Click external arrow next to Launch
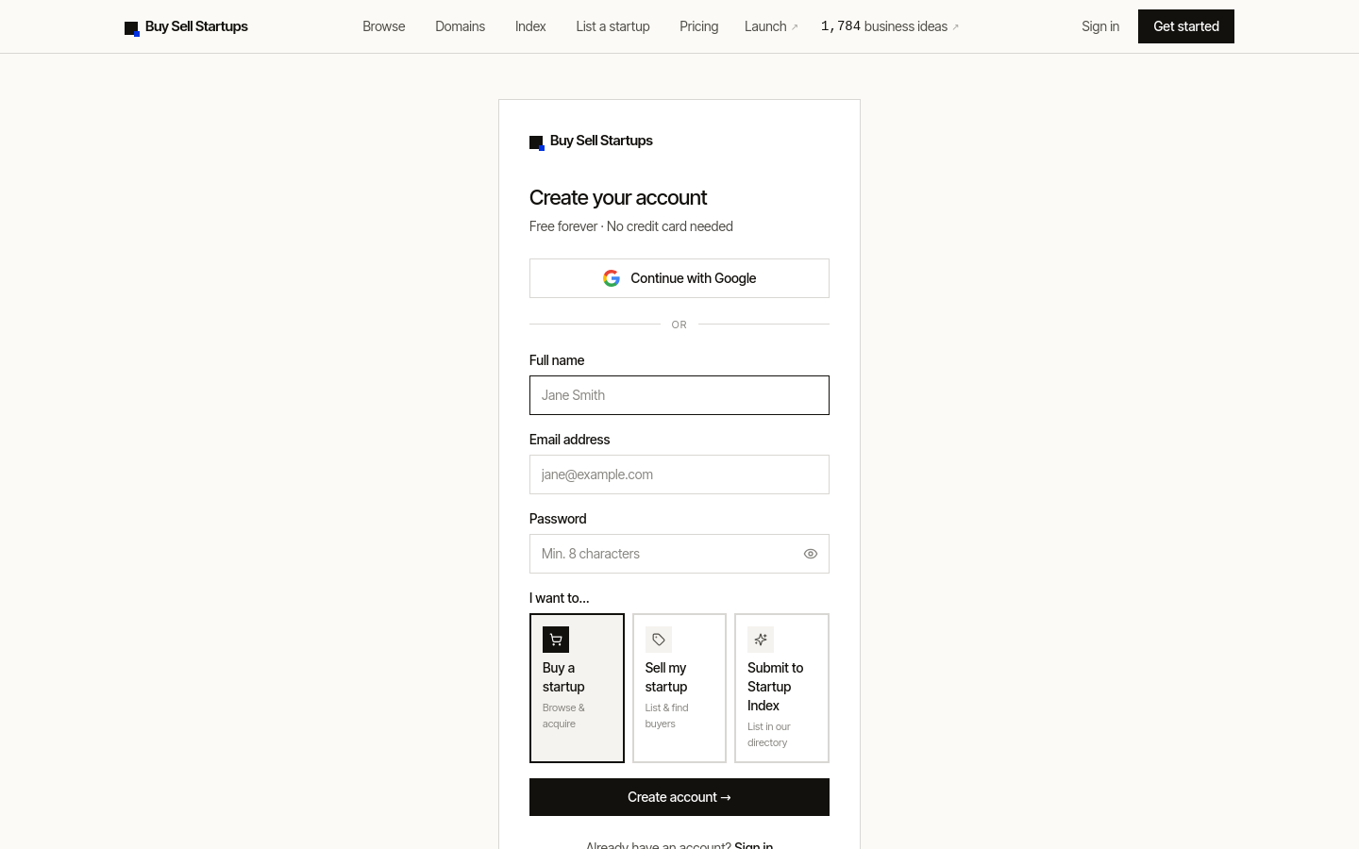1359x849 pixels. [x=795, y=27]
